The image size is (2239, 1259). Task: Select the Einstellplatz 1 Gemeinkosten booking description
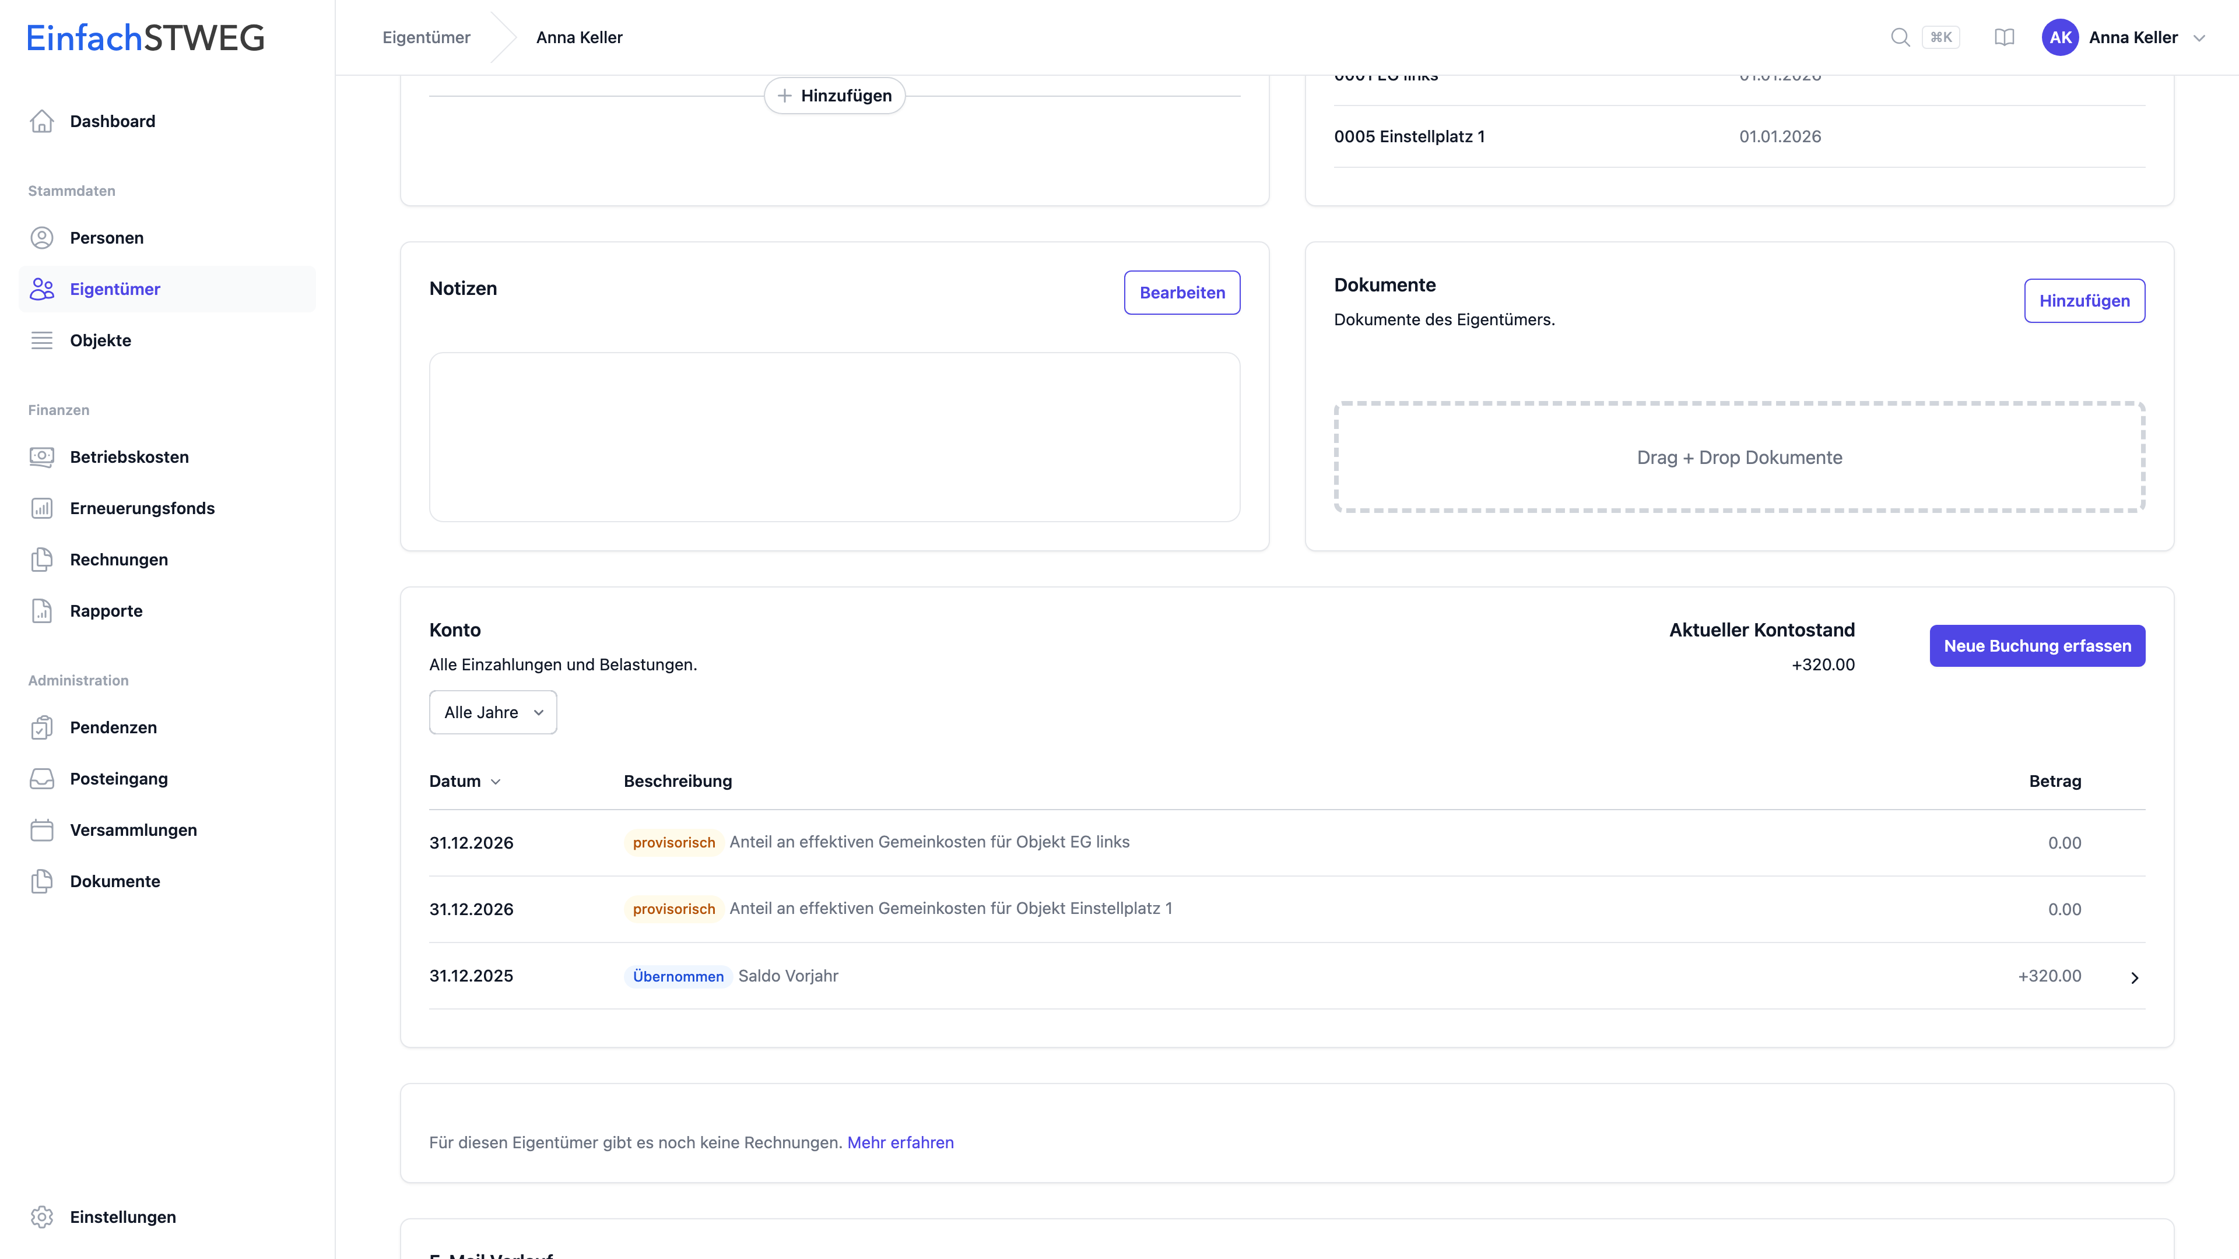(951, 909)
